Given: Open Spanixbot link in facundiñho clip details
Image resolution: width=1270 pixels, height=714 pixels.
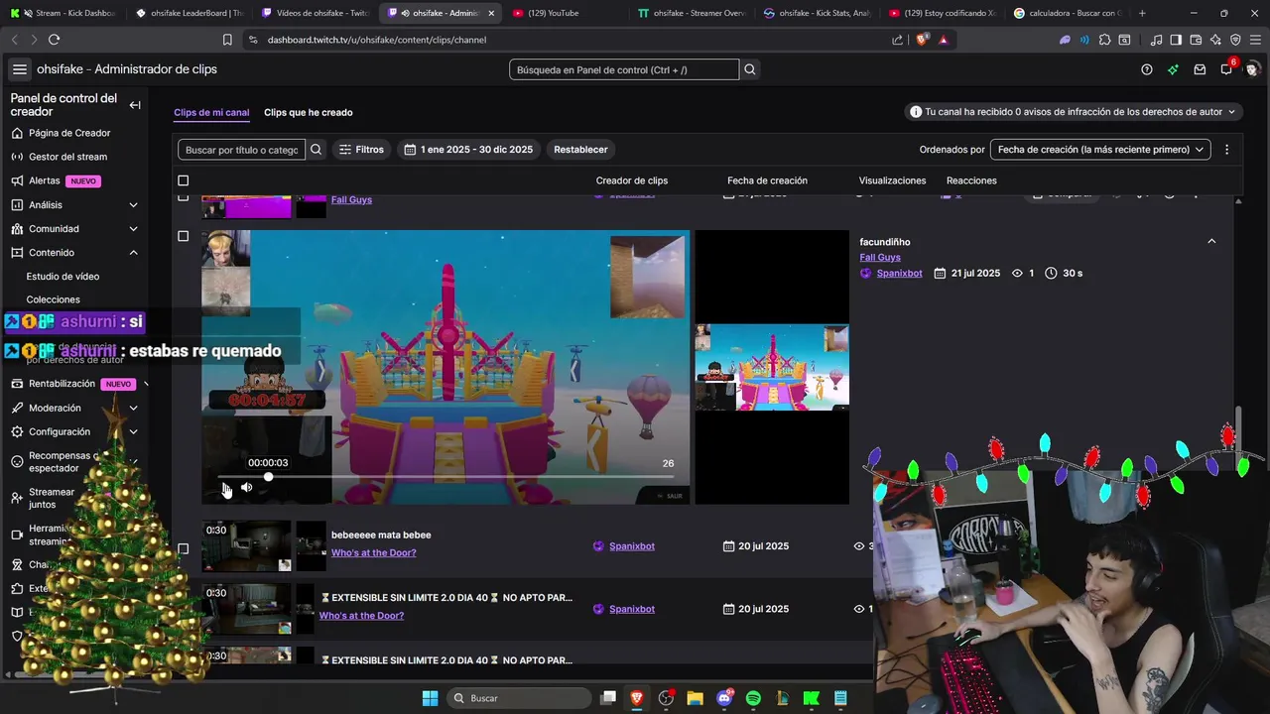Looking at the screenshot, I should pyautogui.click(x=899, y=273).
